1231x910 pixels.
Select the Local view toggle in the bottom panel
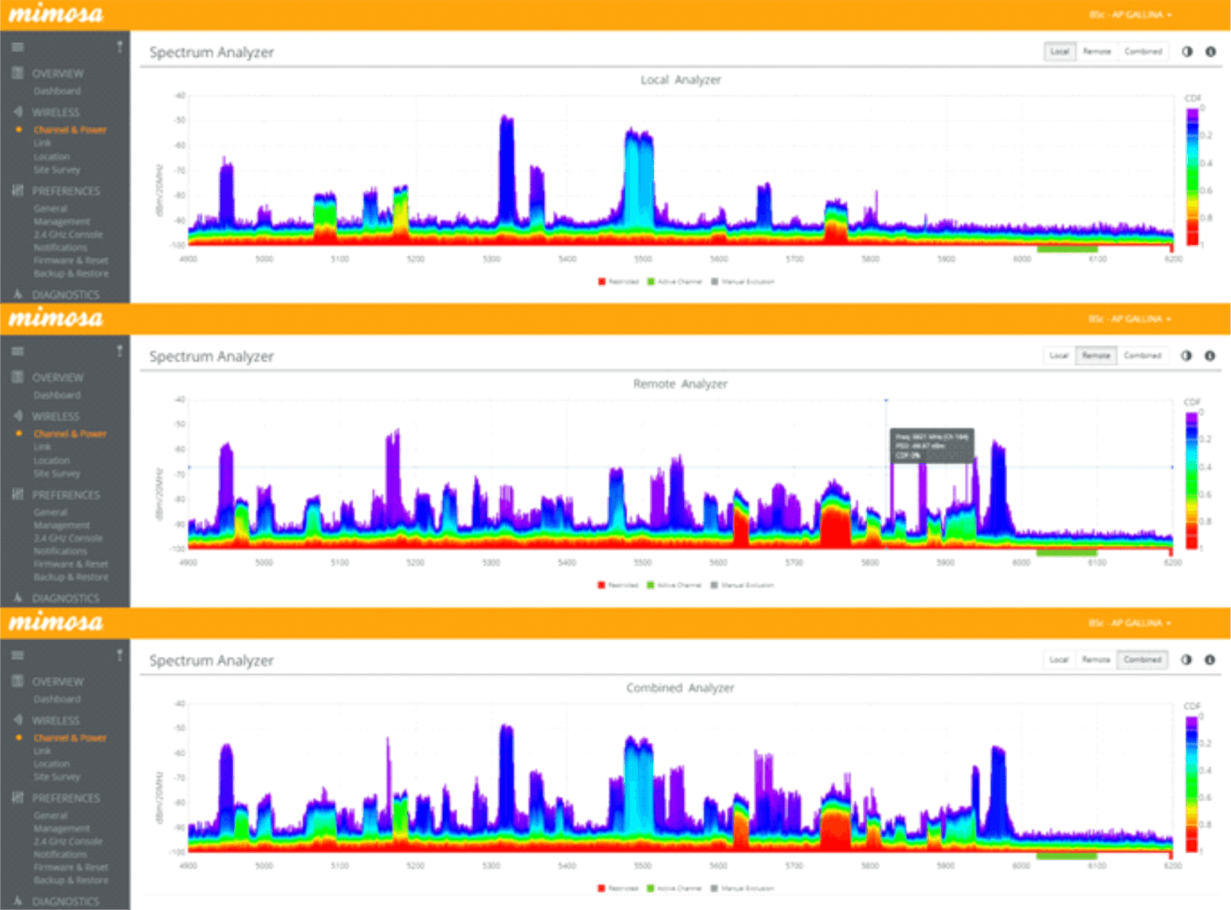coord(1059,659)
